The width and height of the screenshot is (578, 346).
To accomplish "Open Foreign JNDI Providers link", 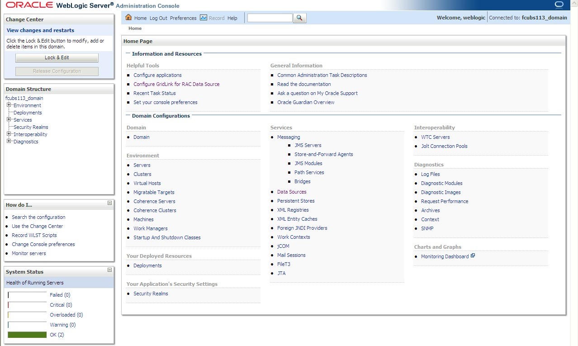I will (302, 228).
